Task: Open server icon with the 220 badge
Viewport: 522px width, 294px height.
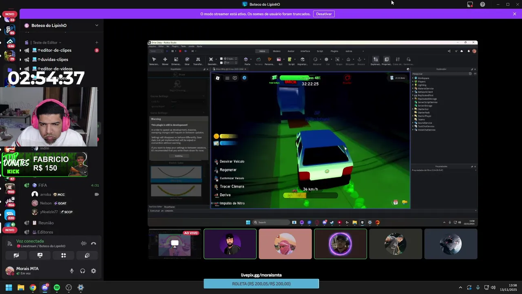Action: pyautogui.click(x=10, y=214)
